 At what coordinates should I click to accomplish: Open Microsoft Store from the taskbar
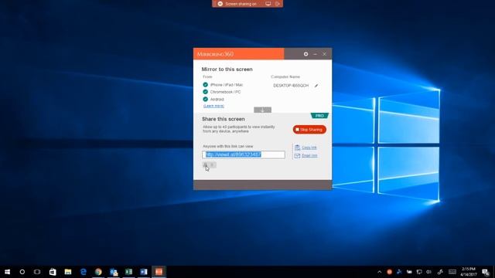point(53,272)
